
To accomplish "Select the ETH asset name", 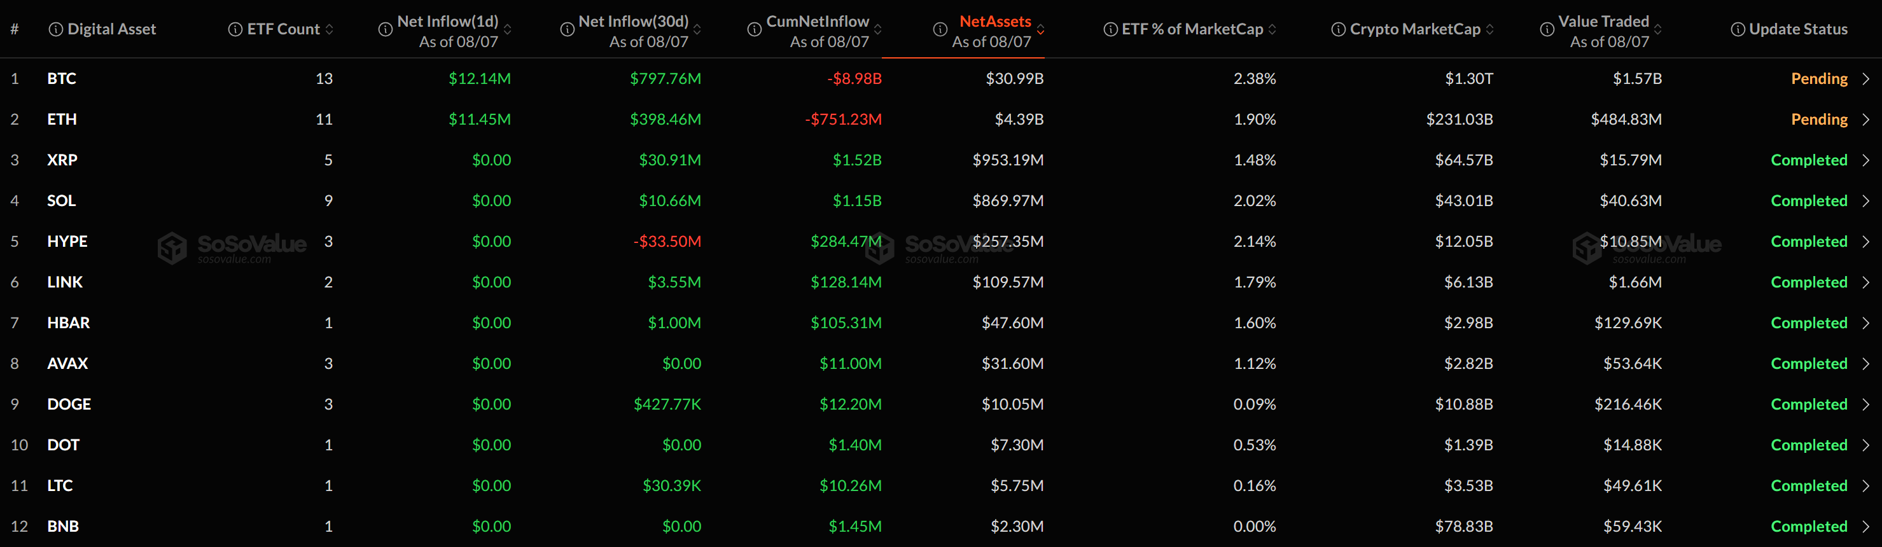I will (x=61, y=120).
